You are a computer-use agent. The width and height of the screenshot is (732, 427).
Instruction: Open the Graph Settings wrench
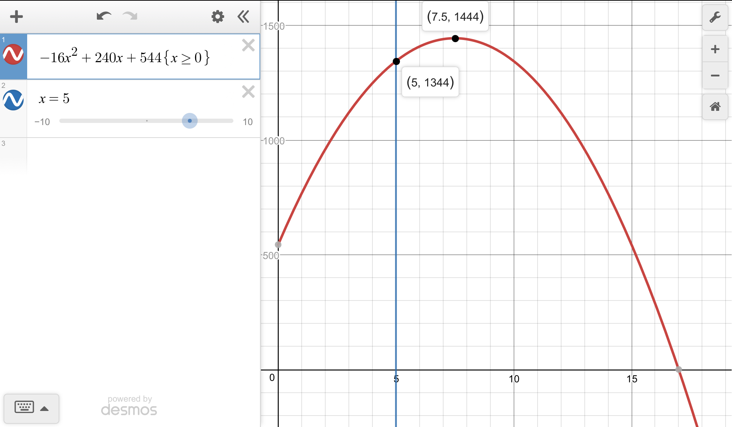click(715, 17)
